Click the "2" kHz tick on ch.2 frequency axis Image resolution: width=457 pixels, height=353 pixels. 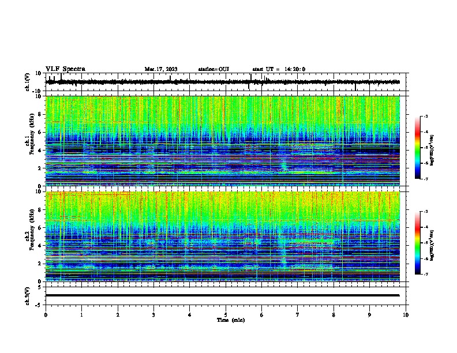[40, 264]
